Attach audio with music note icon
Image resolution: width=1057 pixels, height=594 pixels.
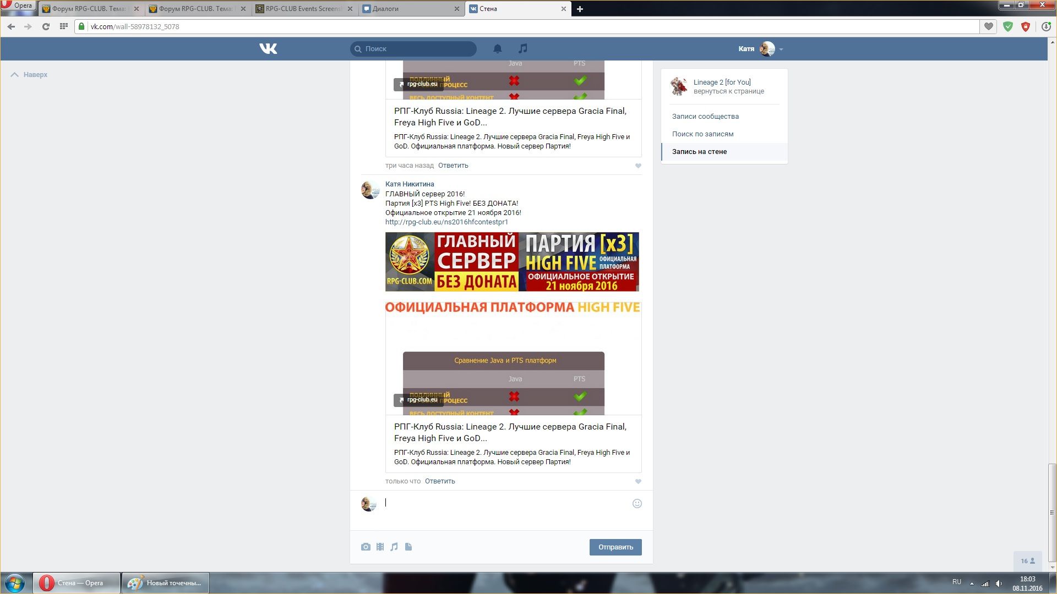point(394,547)
